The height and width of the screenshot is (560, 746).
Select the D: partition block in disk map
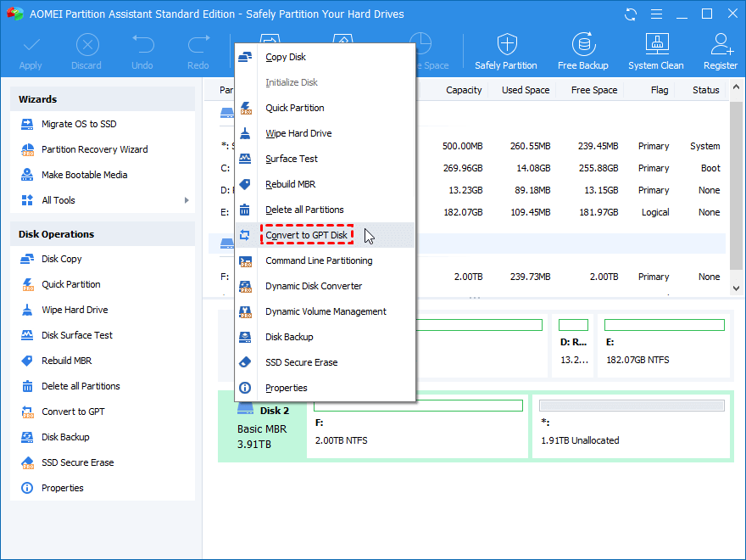tap(573, 345)
